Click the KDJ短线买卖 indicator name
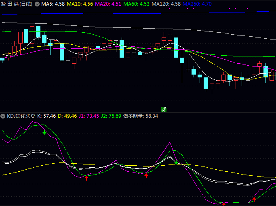Image resolution: width=276 pixels, height=206 pixels. click(x=21, y=116)
